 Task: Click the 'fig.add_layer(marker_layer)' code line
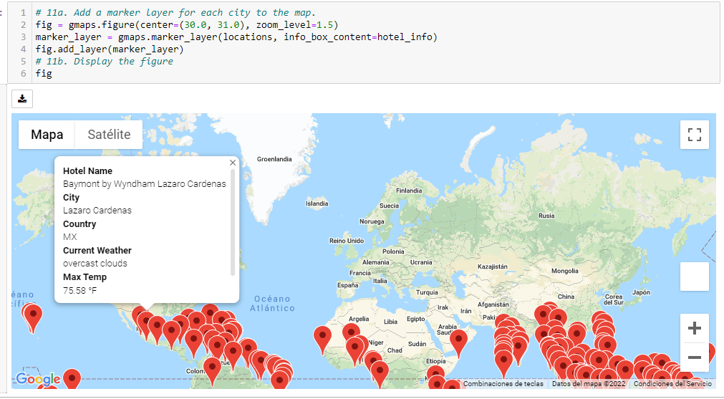[110, 49]
